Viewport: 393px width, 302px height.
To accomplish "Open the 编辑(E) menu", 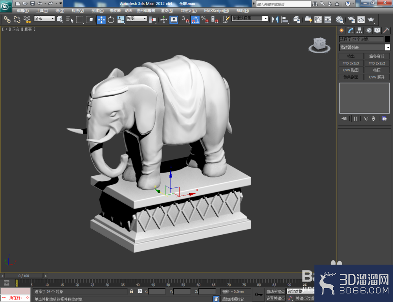I will coord(22,11).
